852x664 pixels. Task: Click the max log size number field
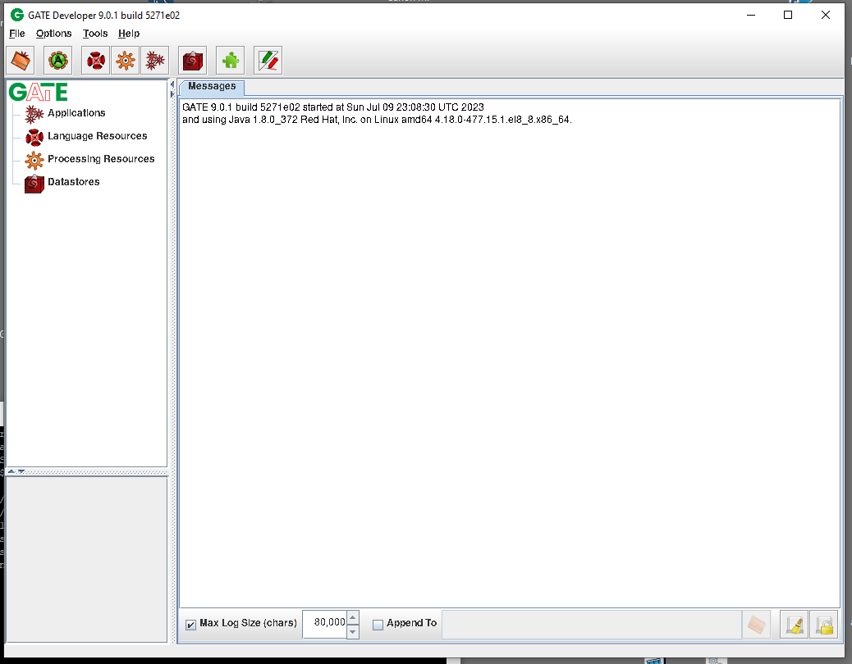click(x=325, y=624)
